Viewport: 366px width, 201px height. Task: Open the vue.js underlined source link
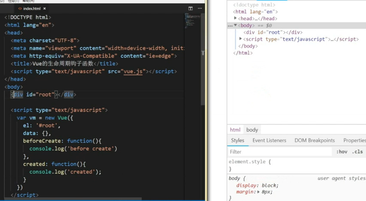(133, 72)
